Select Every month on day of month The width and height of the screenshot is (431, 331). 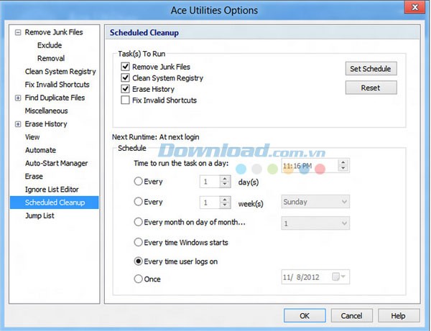coord(139,223)
